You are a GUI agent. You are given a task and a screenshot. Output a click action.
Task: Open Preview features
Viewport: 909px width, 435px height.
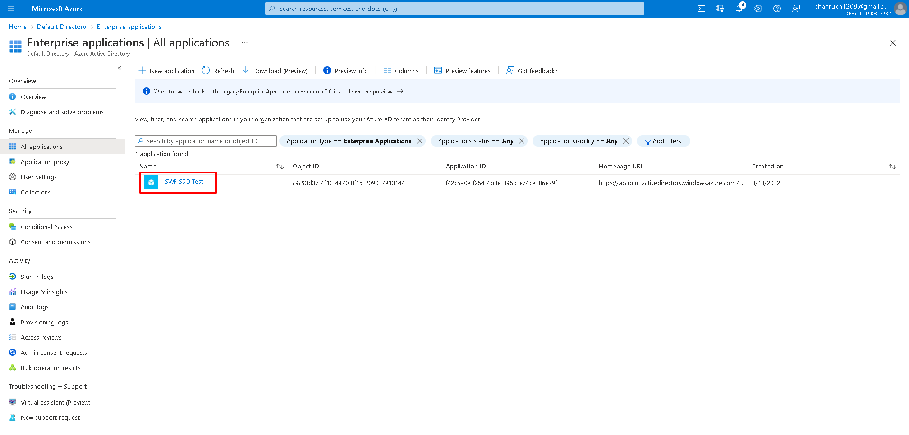tap(463, 71)
